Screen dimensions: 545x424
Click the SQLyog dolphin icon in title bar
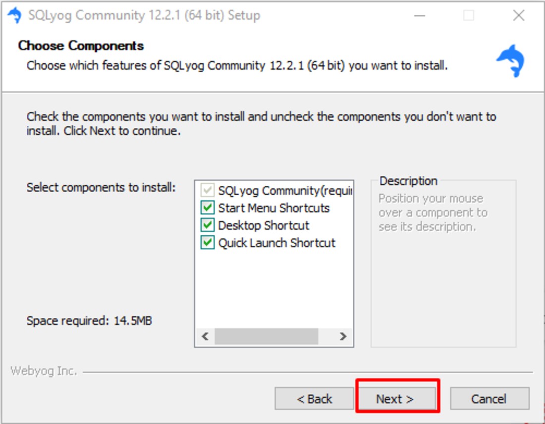[x=14, y=16]
